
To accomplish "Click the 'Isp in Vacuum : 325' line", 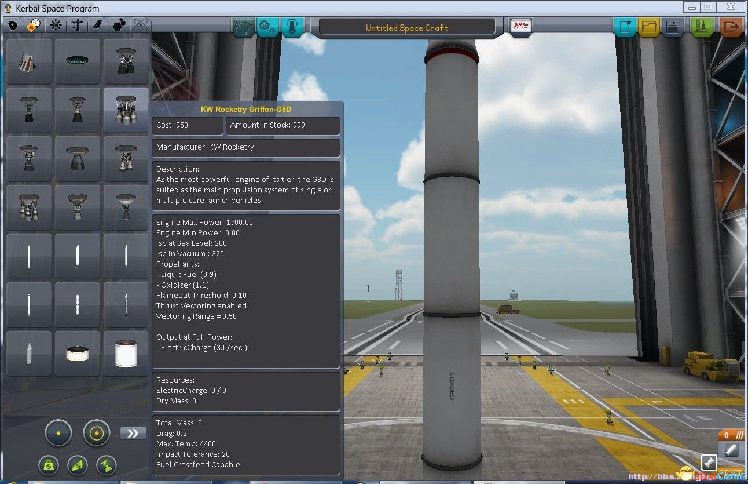I will point(190,254).
